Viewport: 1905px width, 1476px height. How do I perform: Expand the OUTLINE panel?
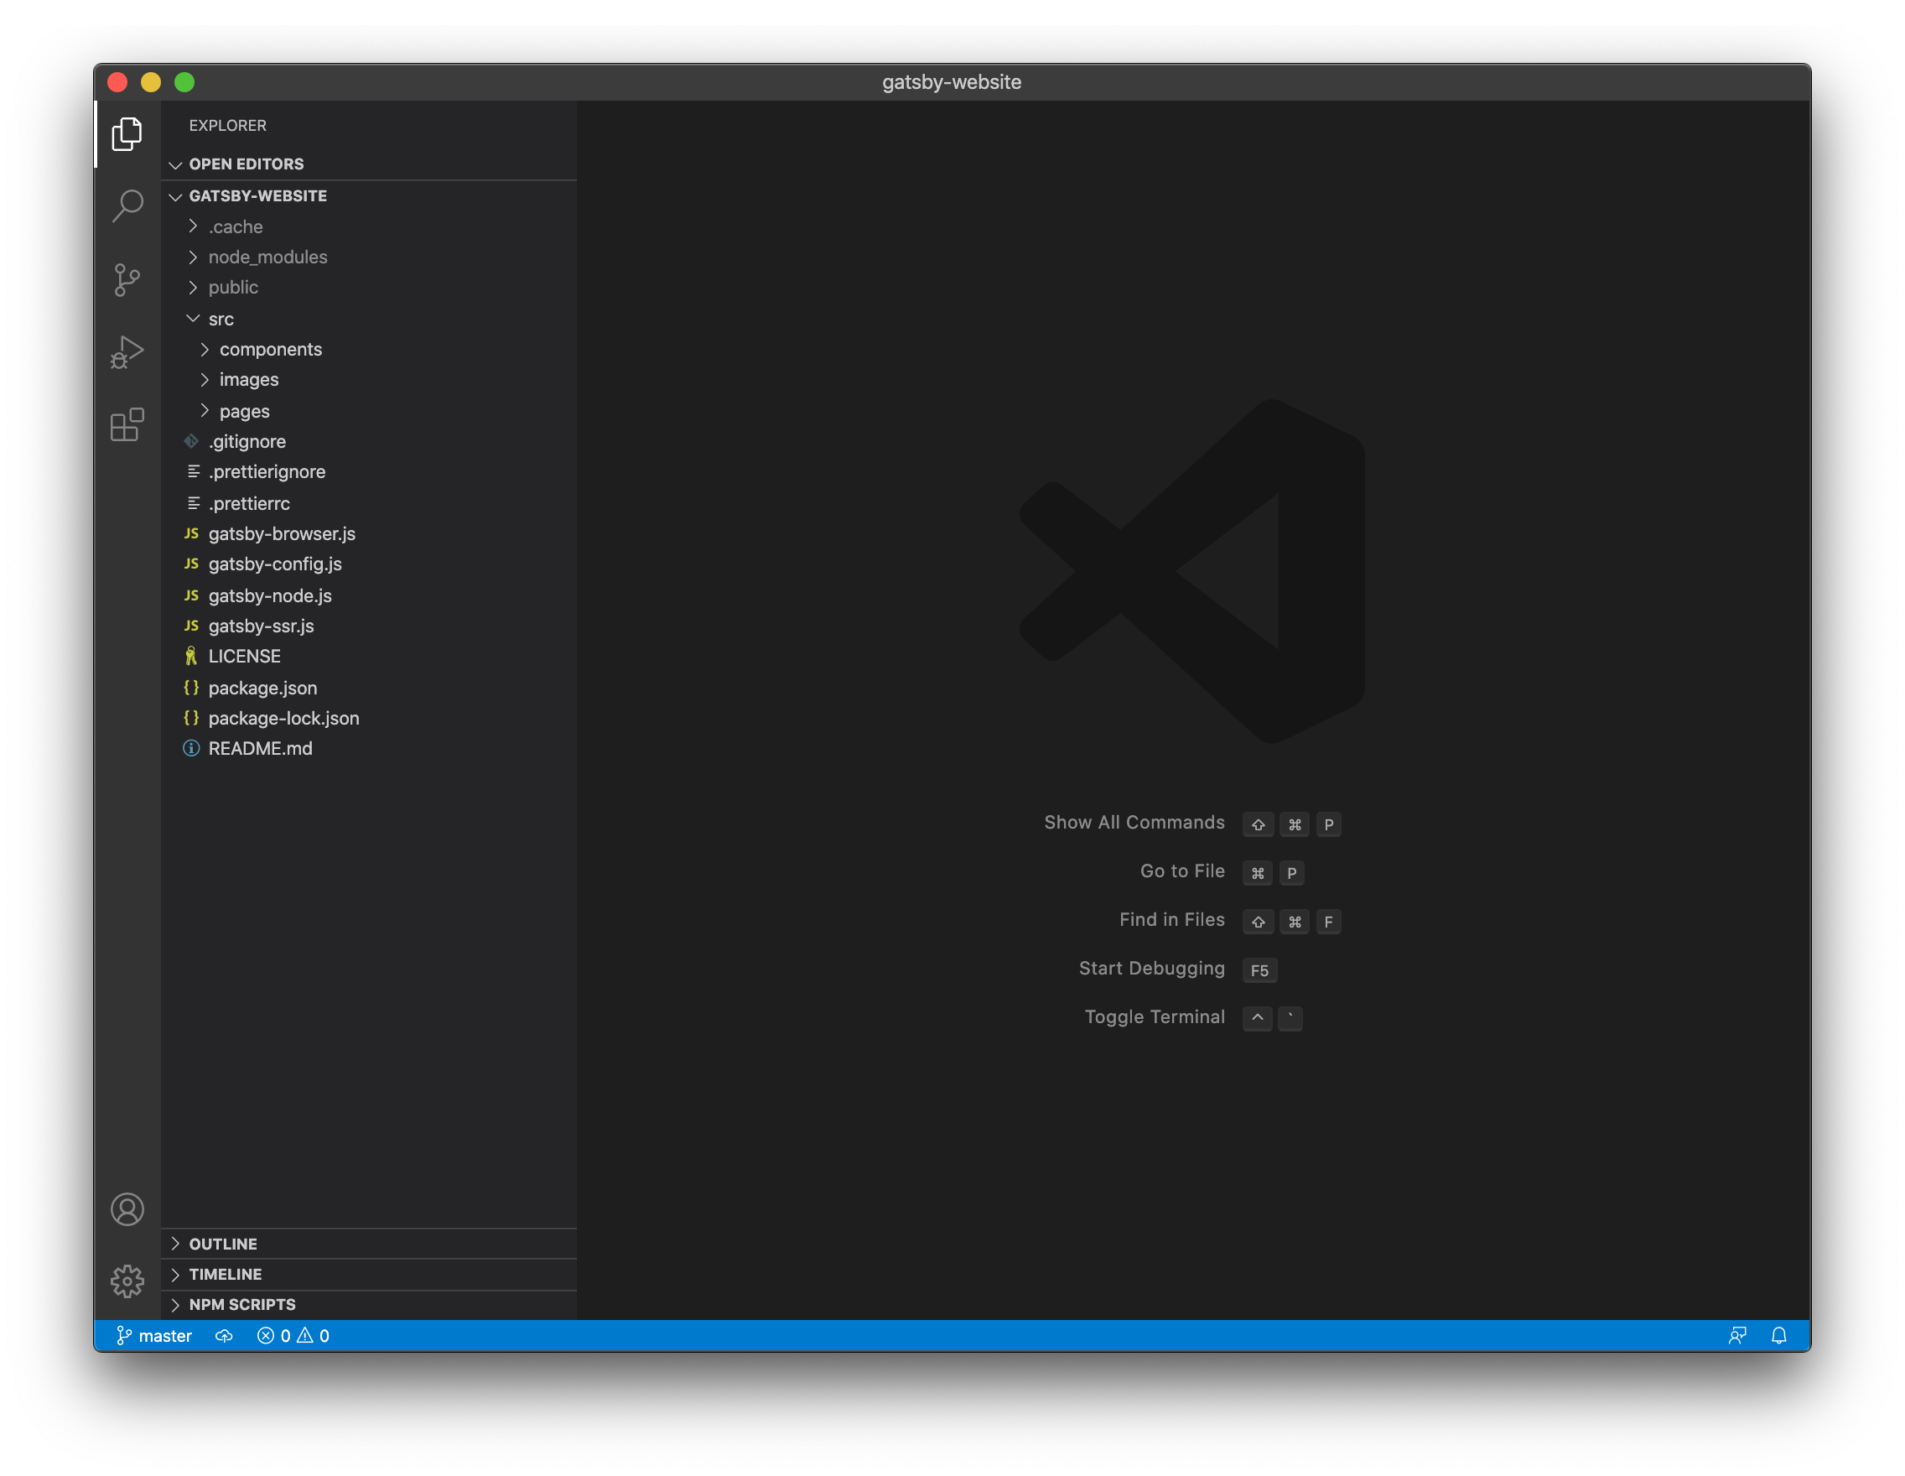coord(369,1245)
